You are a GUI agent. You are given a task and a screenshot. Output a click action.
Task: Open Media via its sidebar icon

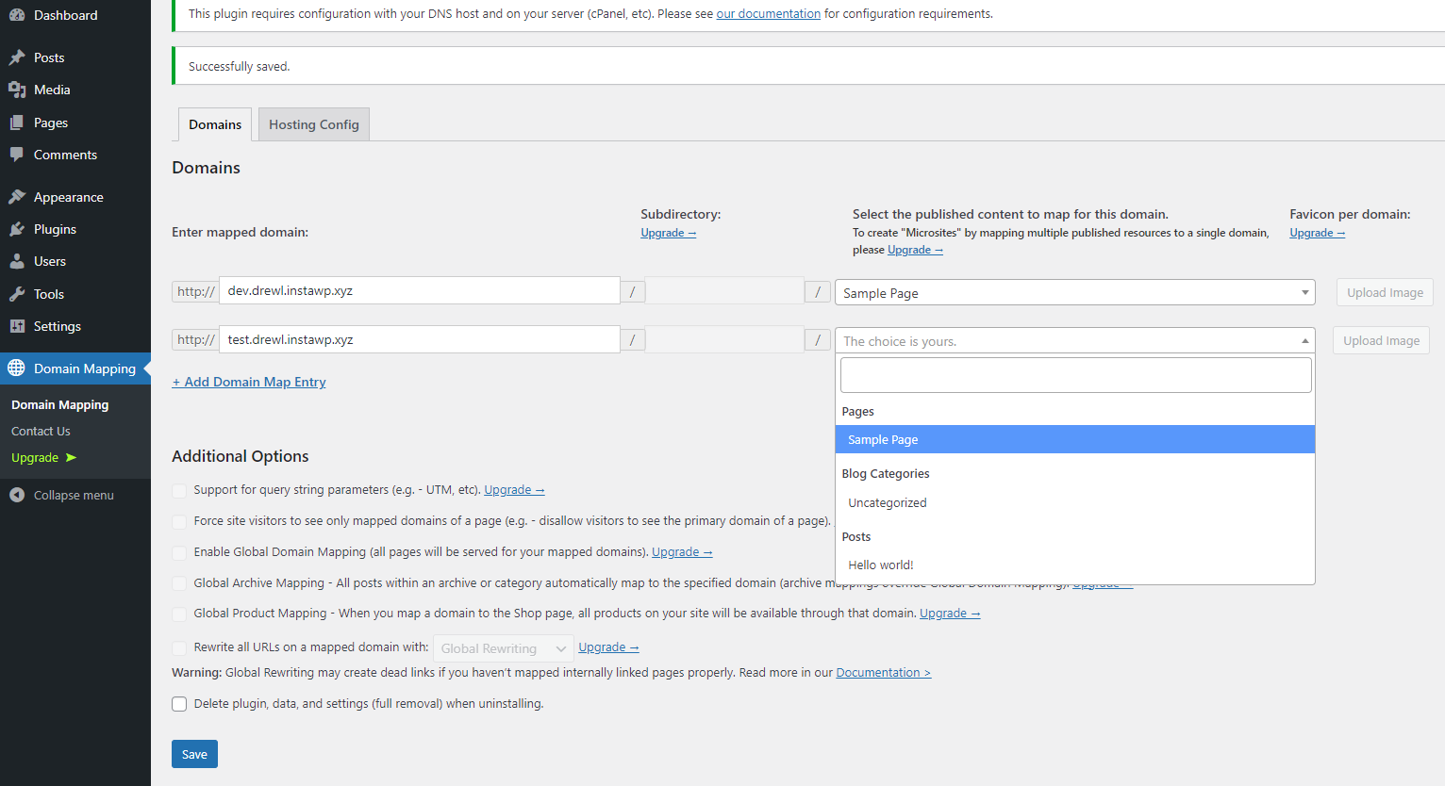point(17,90)
